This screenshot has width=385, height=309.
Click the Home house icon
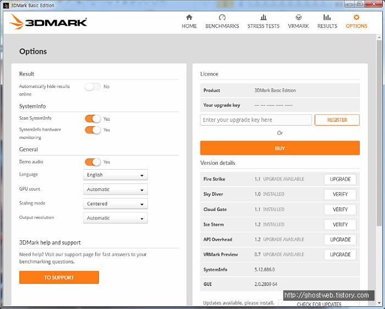(x=189, y=17)
